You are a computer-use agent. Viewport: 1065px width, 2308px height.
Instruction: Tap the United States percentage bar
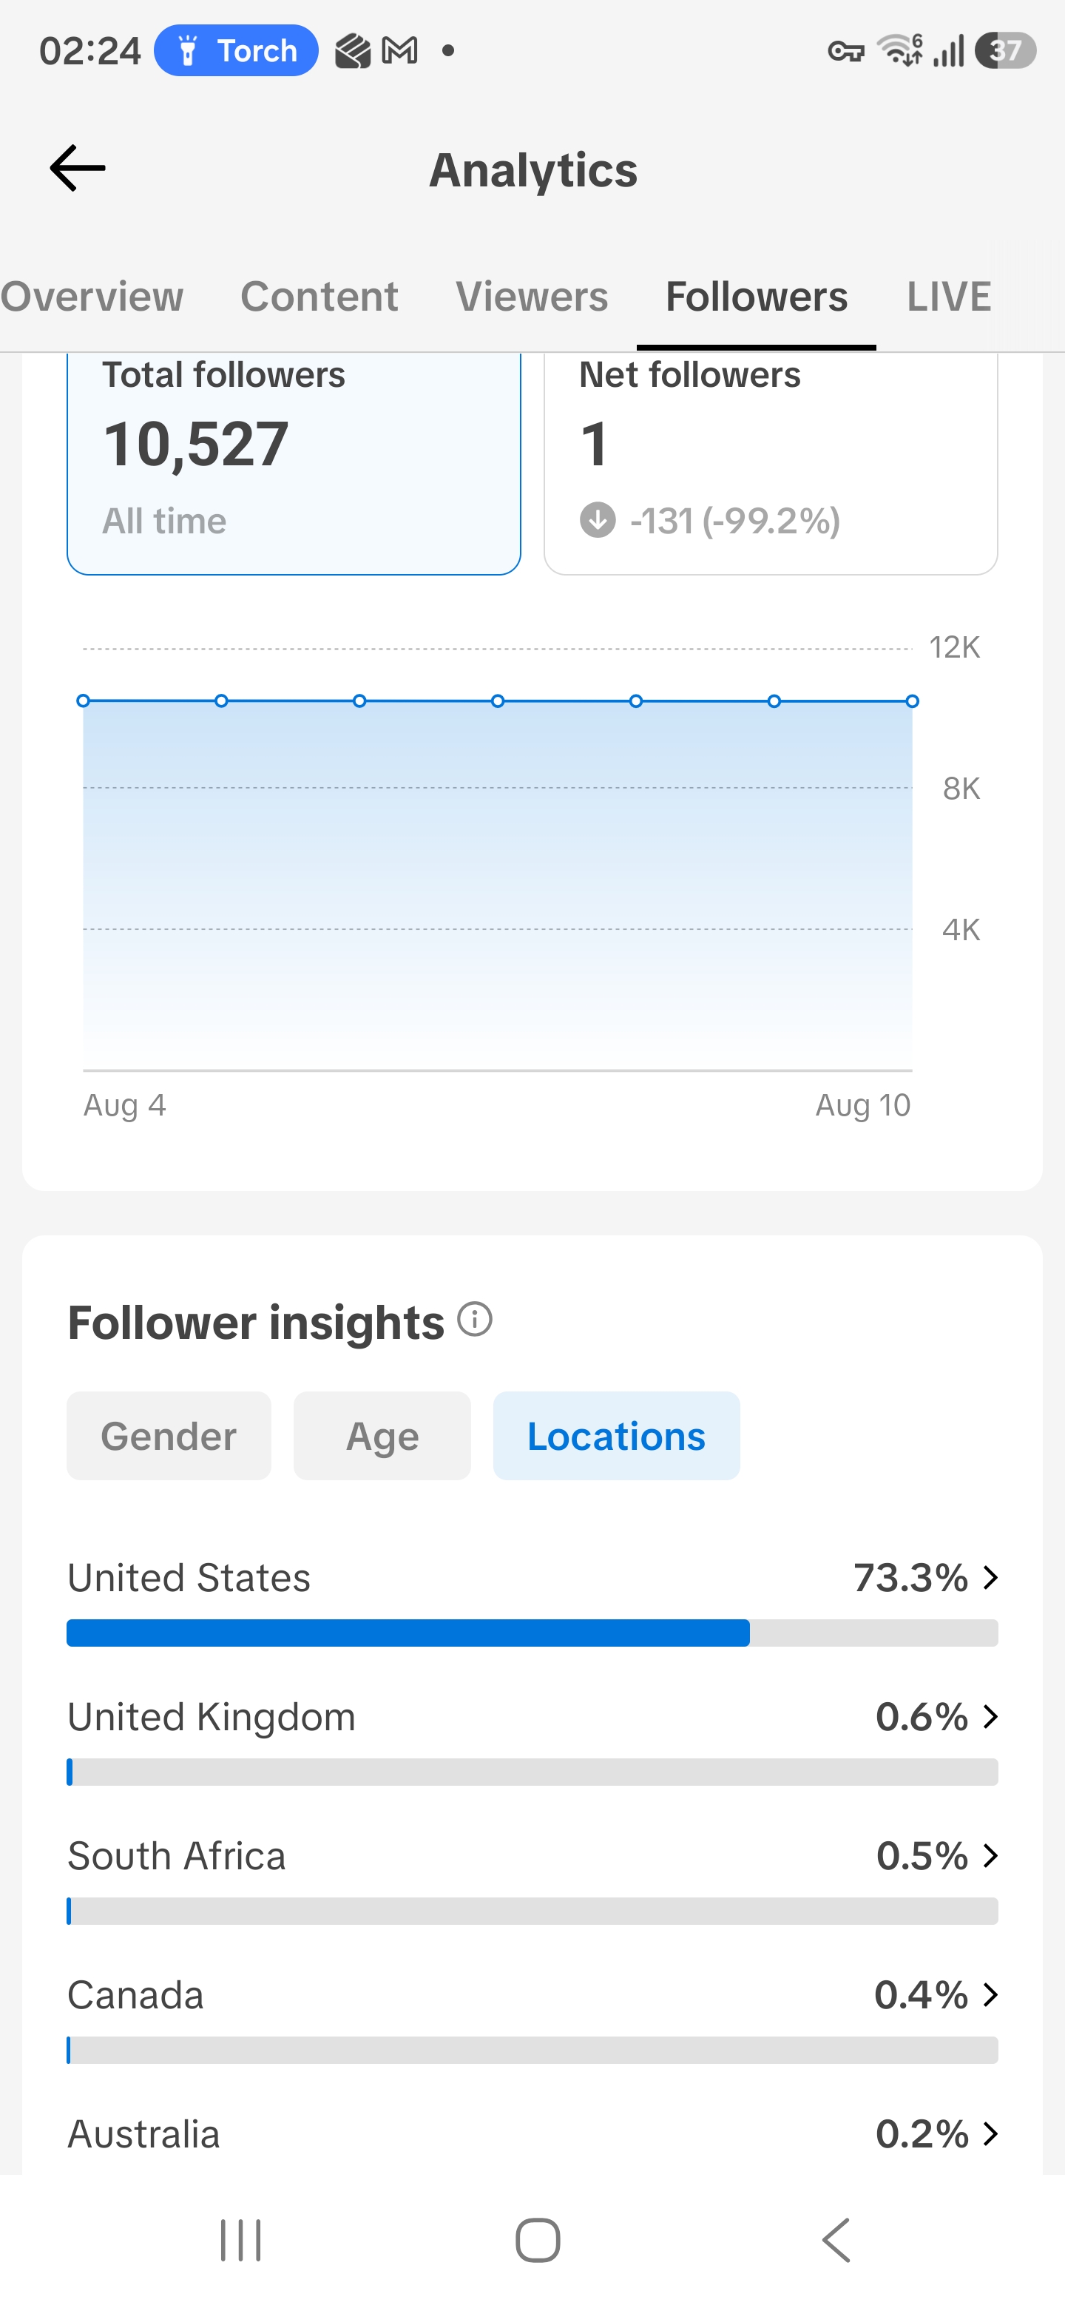click(x=532, y=1633)
